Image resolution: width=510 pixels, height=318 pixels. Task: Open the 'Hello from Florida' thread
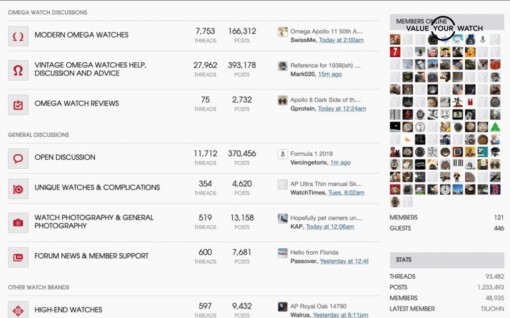[314, 252]
